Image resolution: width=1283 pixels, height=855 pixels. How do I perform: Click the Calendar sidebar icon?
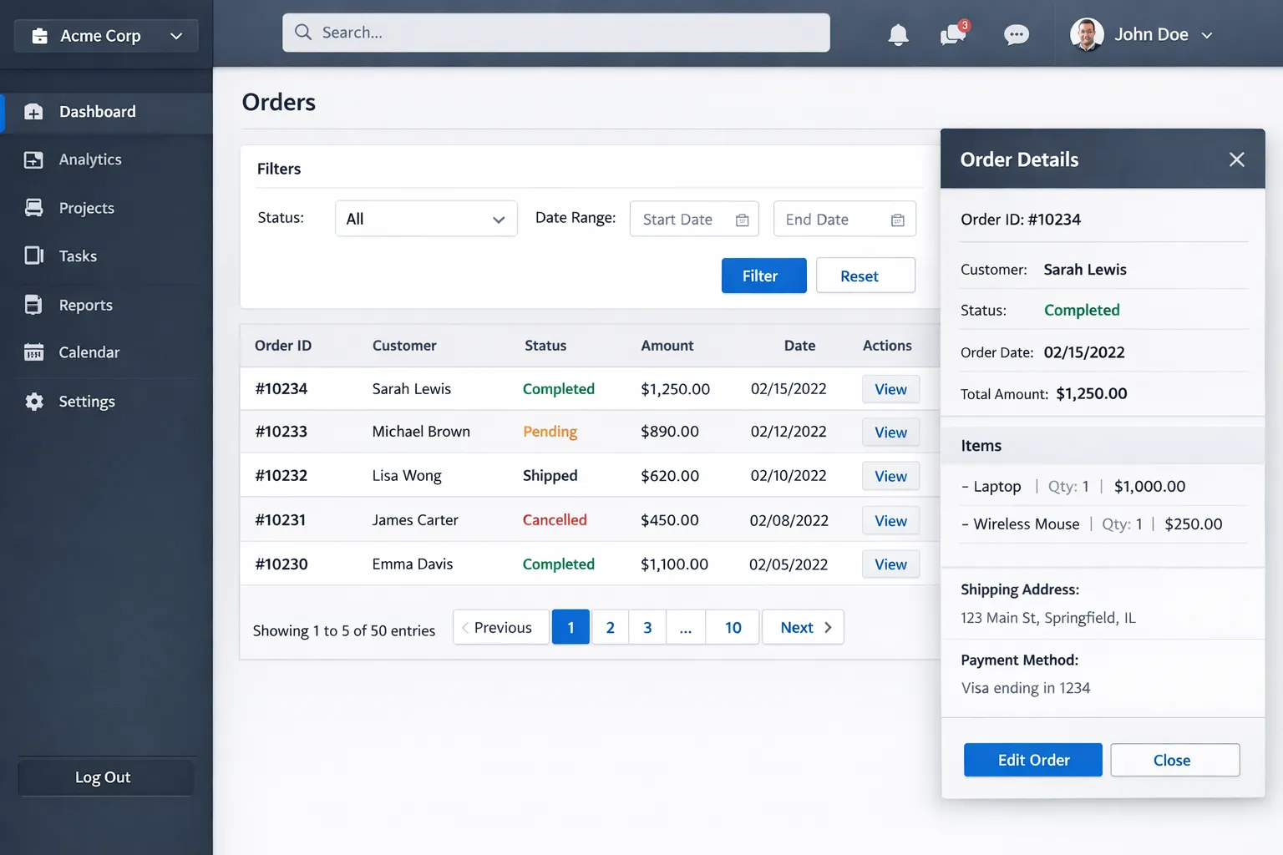(33, 352)
